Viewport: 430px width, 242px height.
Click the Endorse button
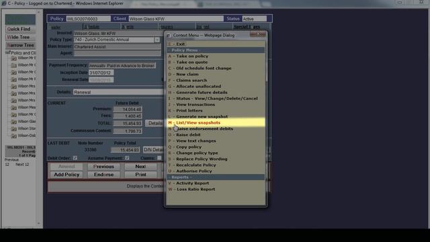pyautogui.click(x=103, y=175)
